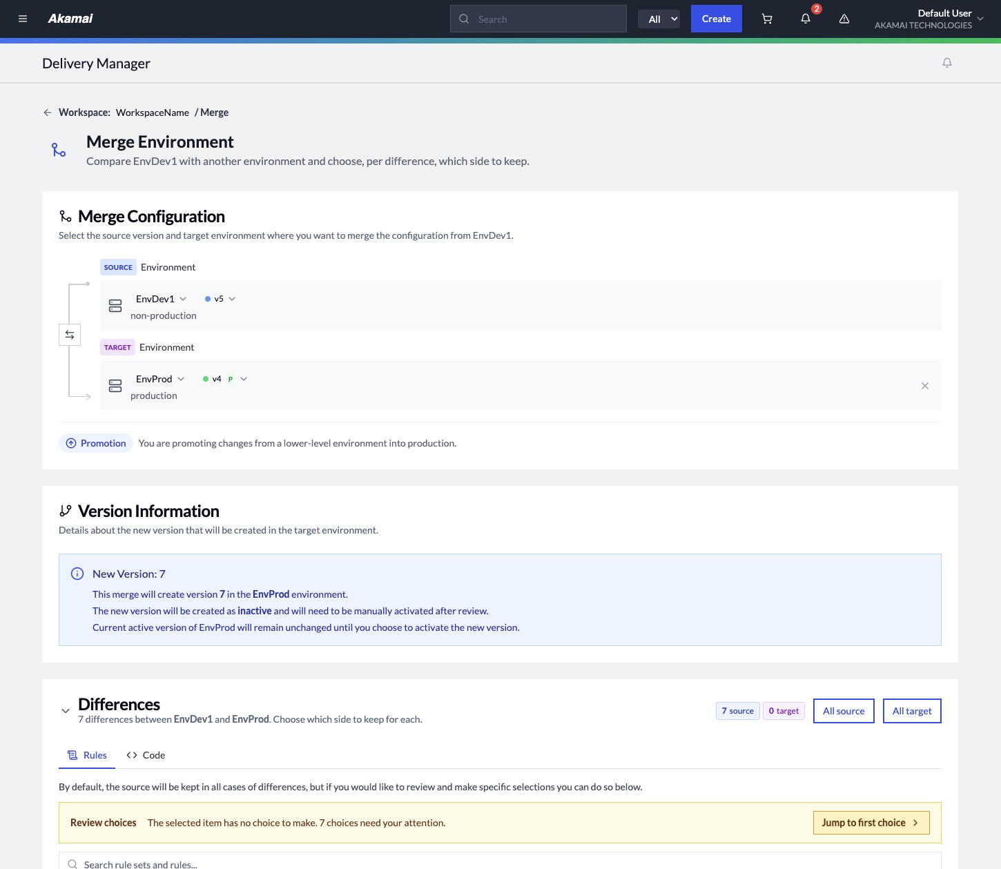Open the EnvProd environment dropdown
This screenshot has height=869, width=1001.
(160, 379)
